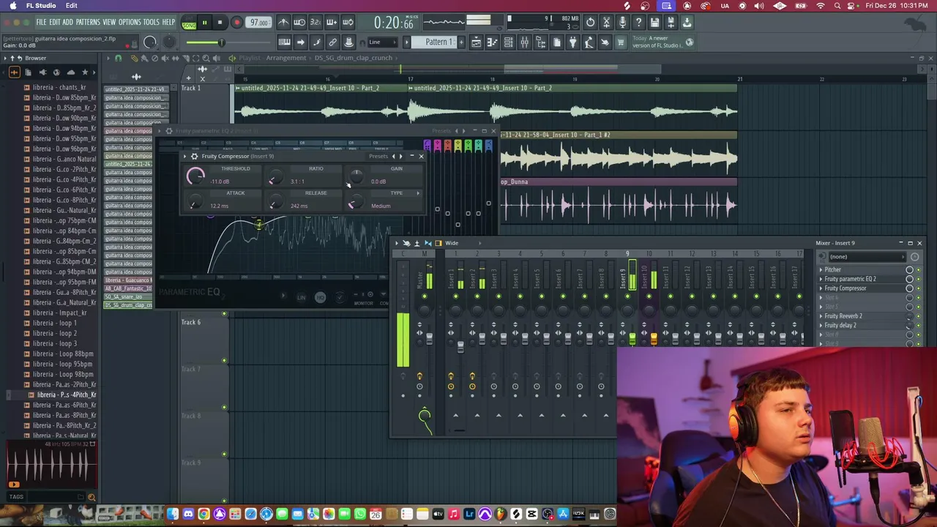937x527 pixels.
Task: Toggle Fruity Compressor slot enable LED
Action: point(919,288)
